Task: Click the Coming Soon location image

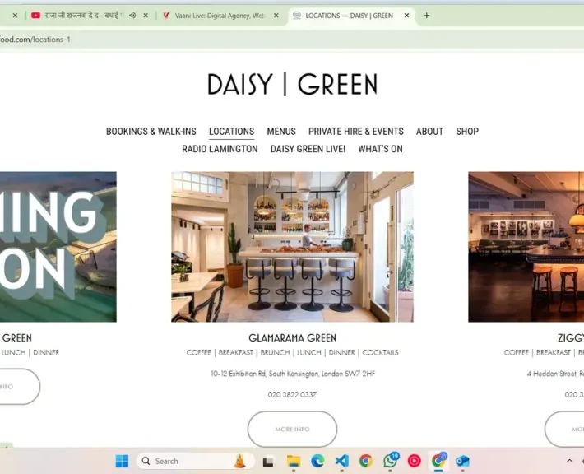Action: click(x=58, y=247)
